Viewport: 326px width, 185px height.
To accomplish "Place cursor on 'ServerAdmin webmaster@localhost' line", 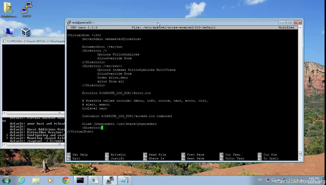I will click(x=111, y=39).
